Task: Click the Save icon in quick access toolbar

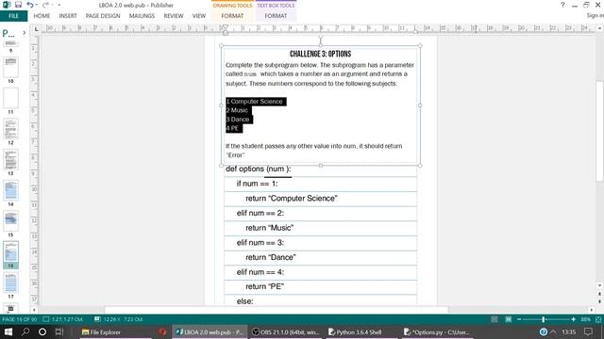Action: click(18, 5)
